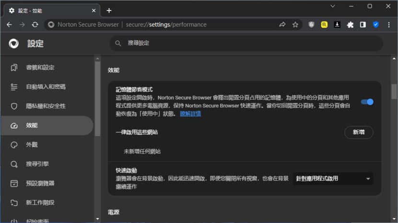The width and height of the screenshot is (398, 223).
Task: Close the 設定 - 效能 tab
Action: click(94, 11)
